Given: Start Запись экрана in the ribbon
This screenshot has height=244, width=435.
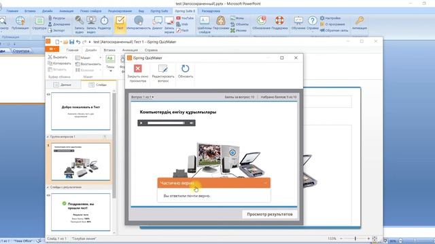Looking at the screenshot, I should click(169, 24).
